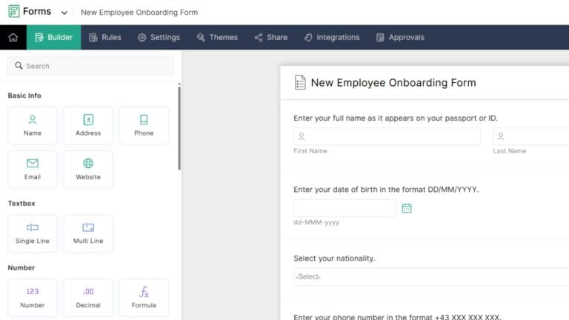The width and height of the screenshot is (569, 320).
Task: Click the field panel scrollbar
Action: point(179,127)
